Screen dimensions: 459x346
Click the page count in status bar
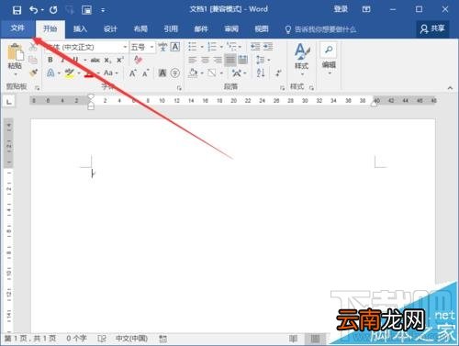click(30, 339)
